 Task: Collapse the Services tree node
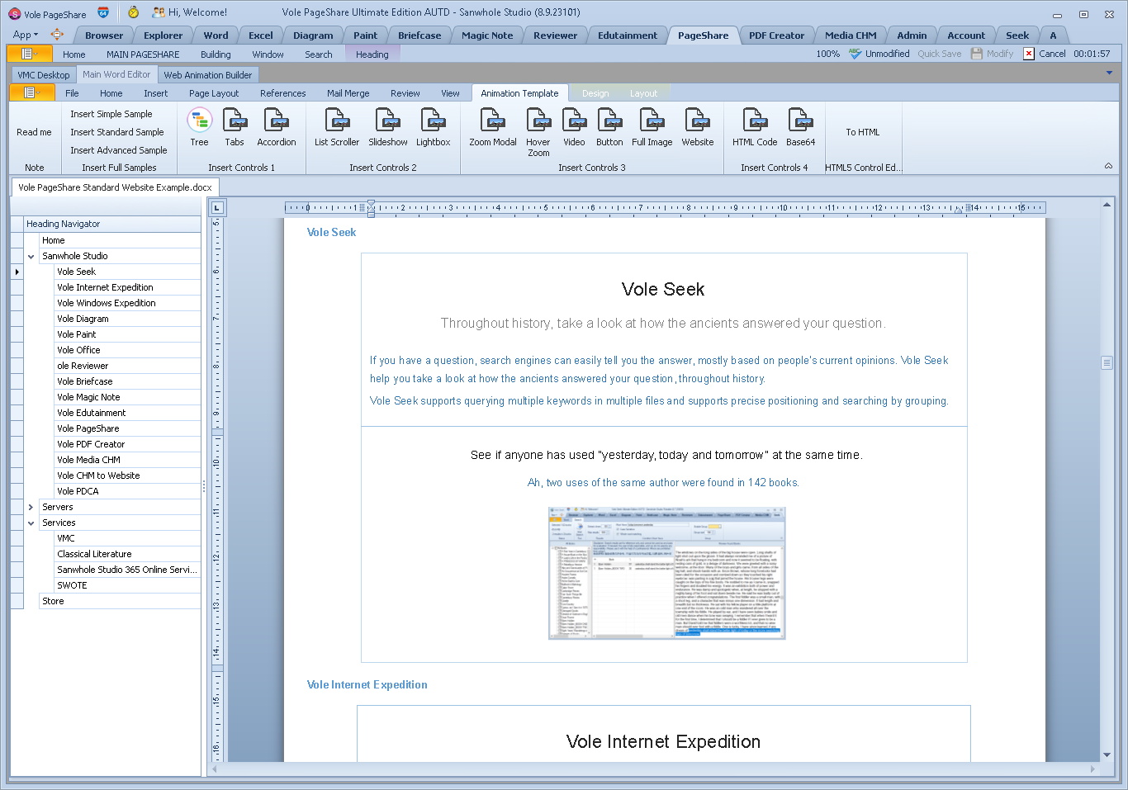31,523
